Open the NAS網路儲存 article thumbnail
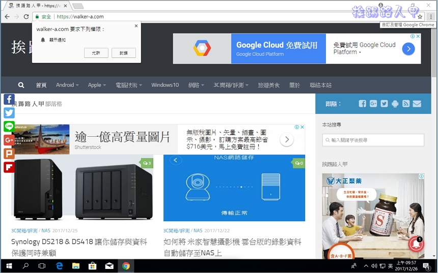The height and width of the screenshot is (273, 438). pos(234,188)
